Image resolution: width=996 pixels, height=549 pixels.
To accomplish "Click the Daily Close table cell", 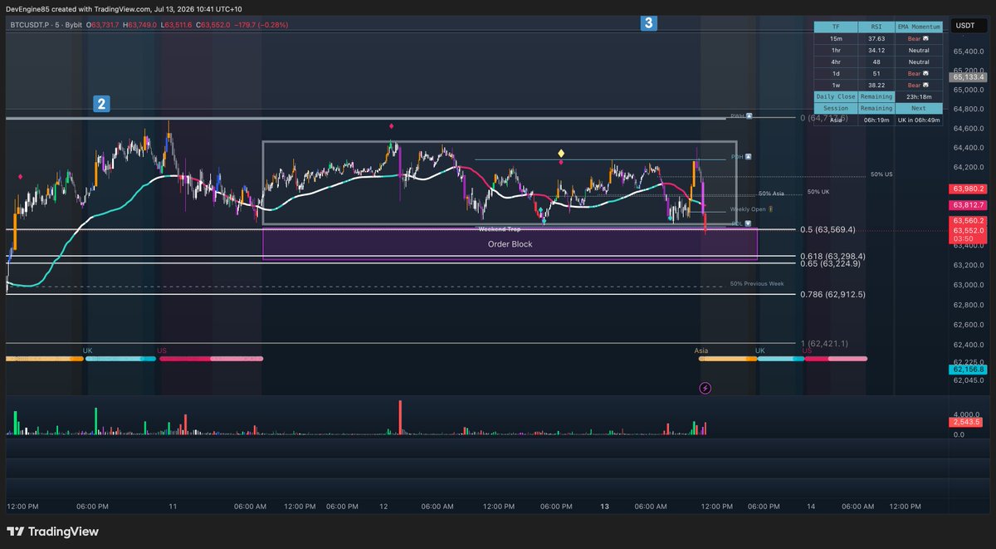I will [x=837, y=96].
